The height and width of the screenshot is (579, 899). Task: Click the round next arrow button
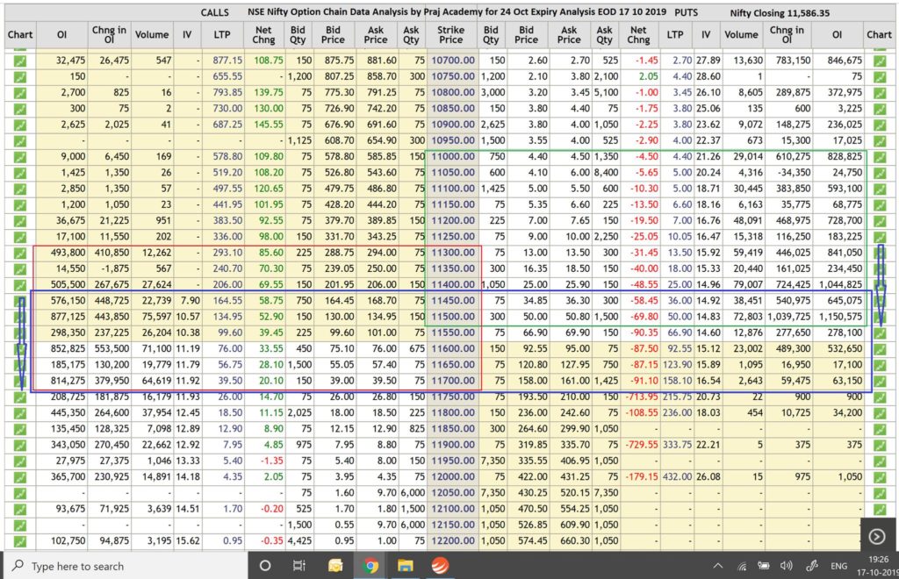(876, 535)
